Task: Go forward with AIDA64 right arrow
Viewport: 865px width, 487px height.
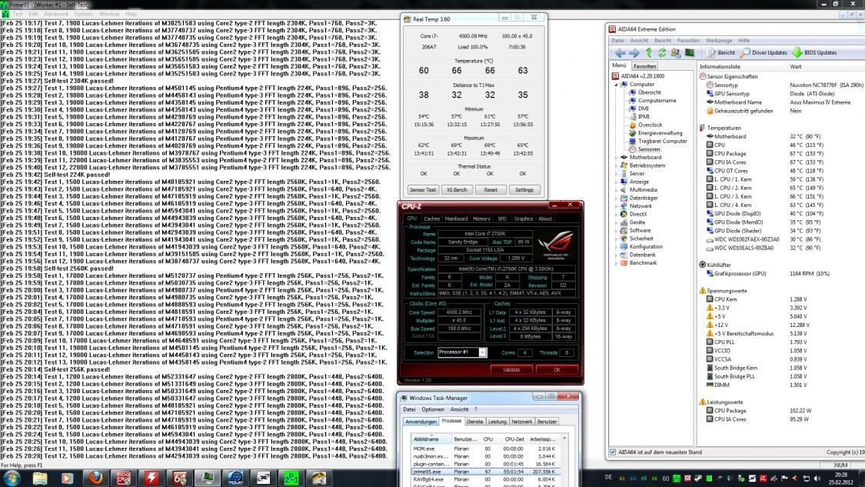Action: click(x=634, y=53)
